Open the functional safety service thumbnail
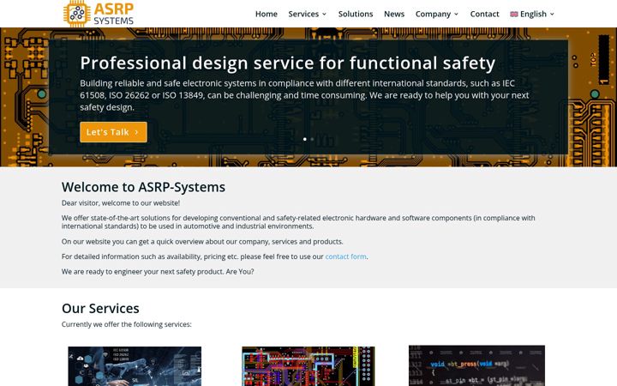 pyautogui.click(x=135, y=366)
